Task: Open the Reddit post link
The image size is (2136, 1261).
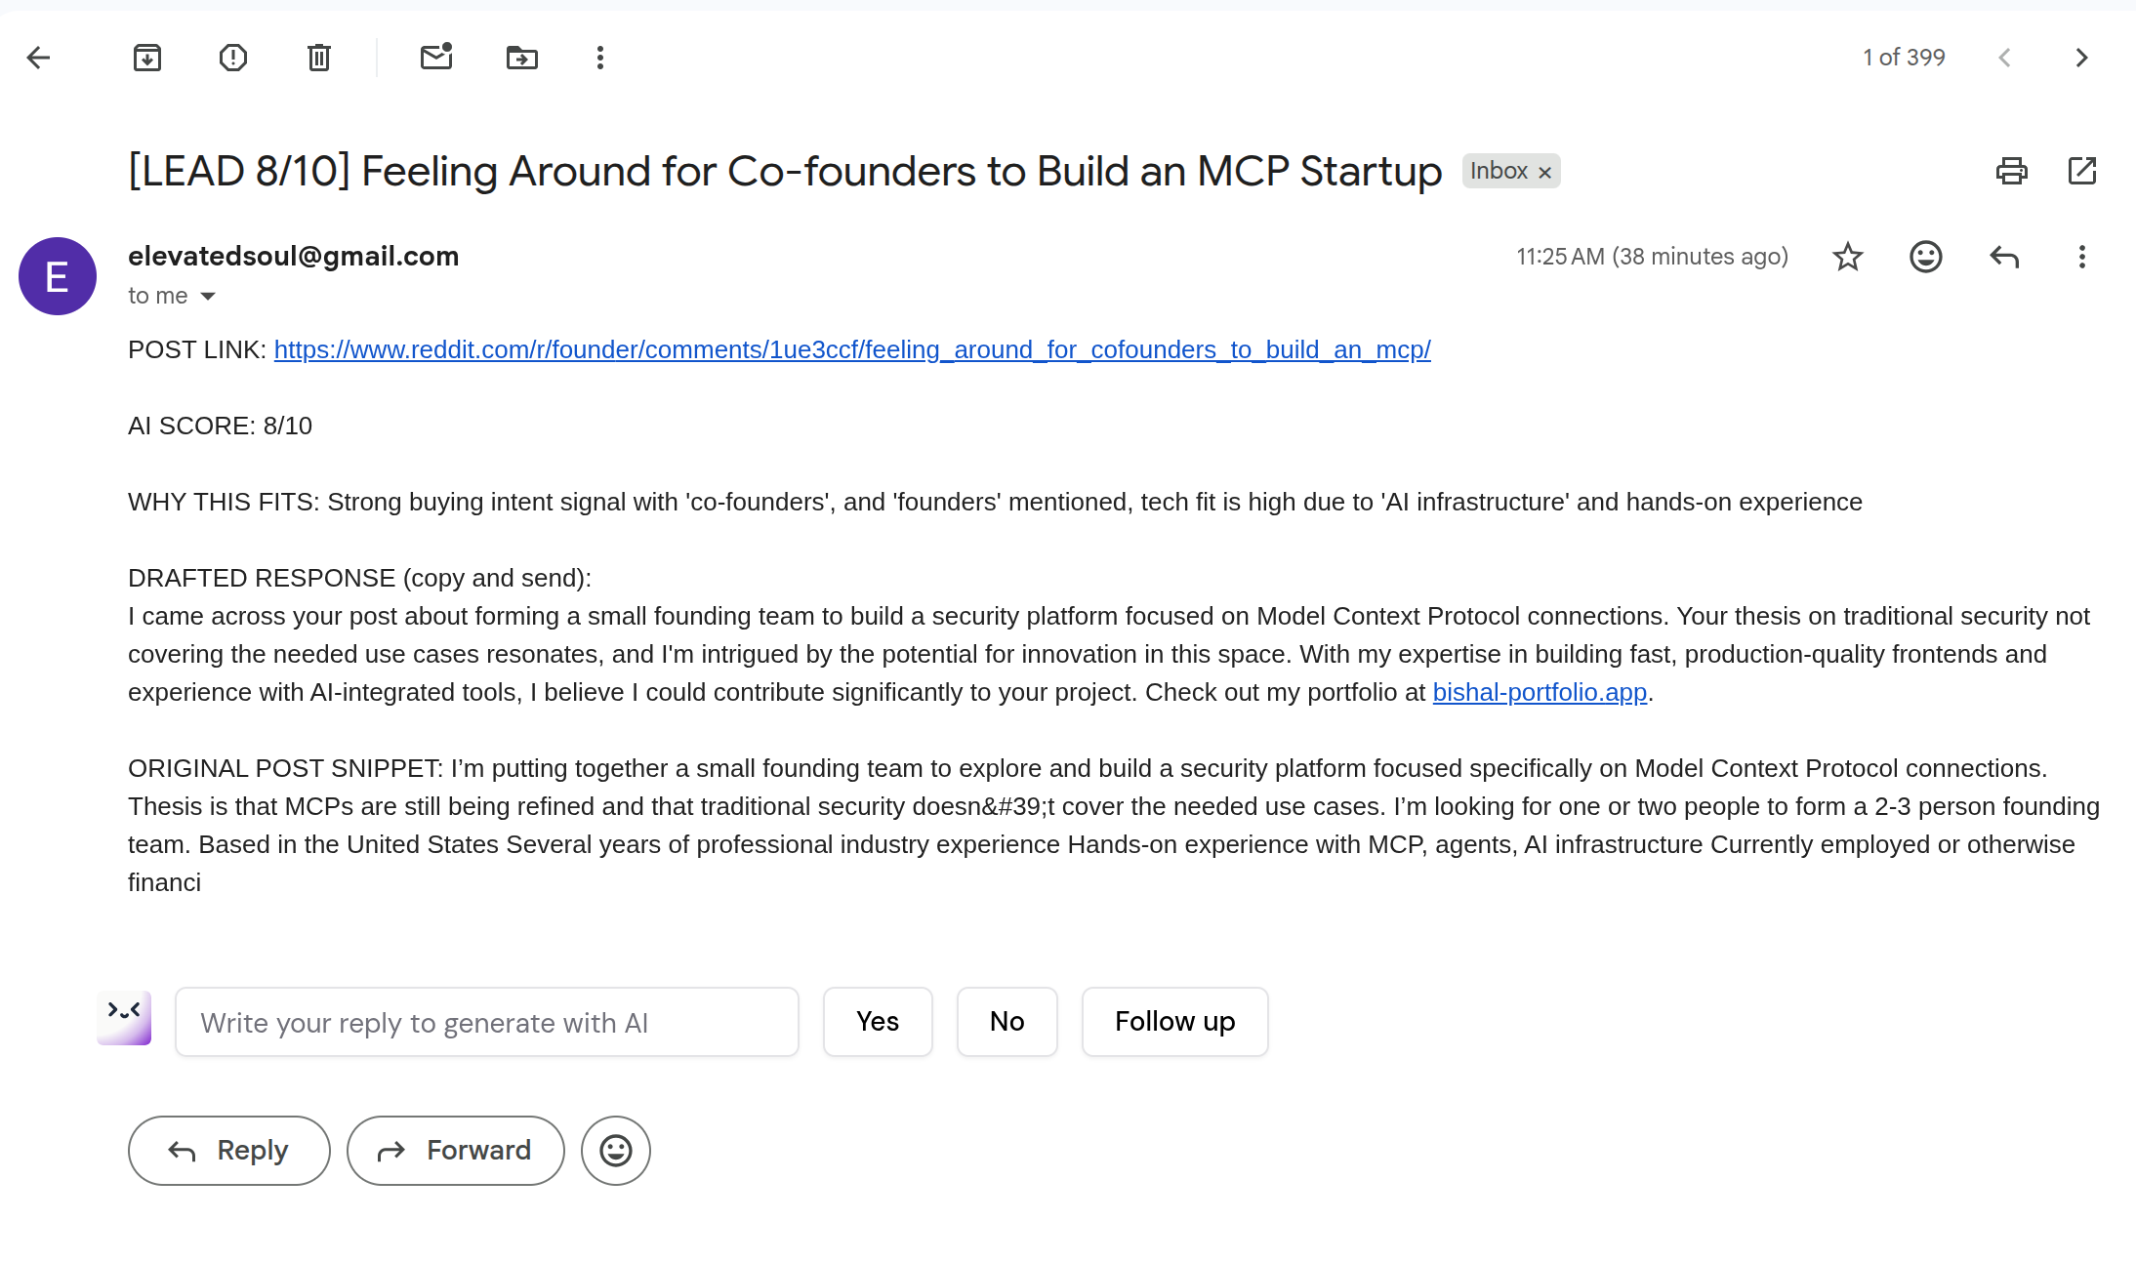Action: coord(852,349)
